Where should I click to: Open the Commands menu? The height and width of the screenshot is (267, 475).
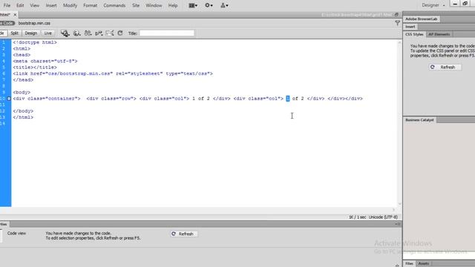(x=114, y=5)
